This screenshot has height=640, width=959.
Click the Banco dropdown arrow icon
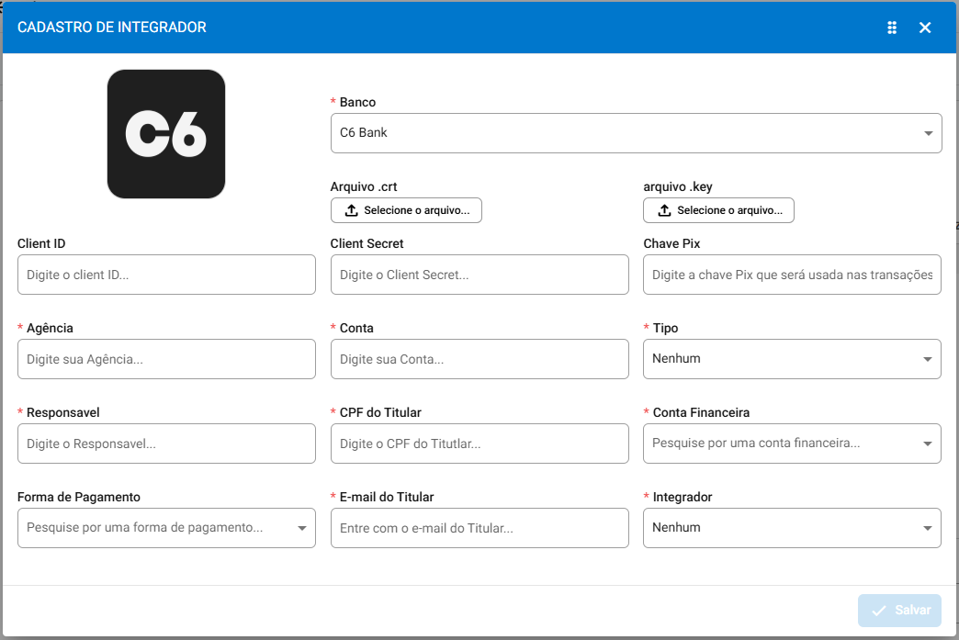[928, 134]
